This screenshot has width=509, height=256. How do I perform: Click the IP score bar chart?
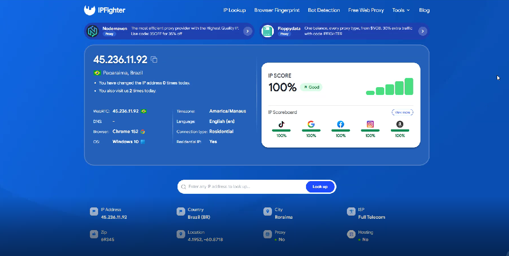pyautogui.click(x=390, y=86)
